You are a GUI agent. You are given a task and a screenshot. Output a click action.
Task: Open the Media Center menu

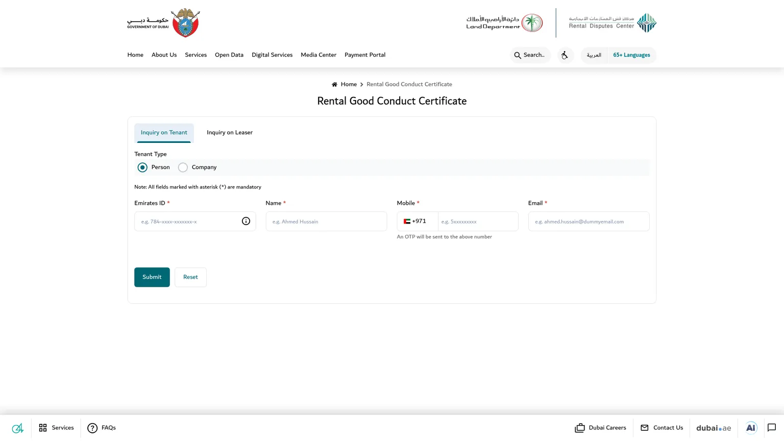click(x=318, y=55)
